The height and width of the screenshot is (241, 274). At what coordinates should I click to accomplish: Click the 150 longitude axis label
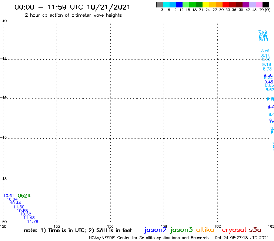click(x=3, y=226)
